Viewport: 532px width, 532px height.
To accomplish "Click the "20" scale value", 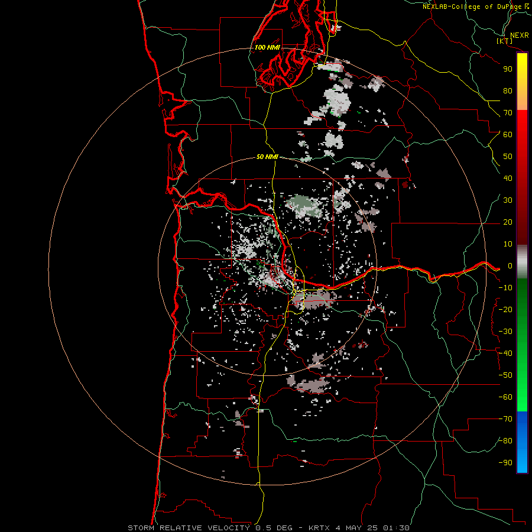I will [508, 222].
